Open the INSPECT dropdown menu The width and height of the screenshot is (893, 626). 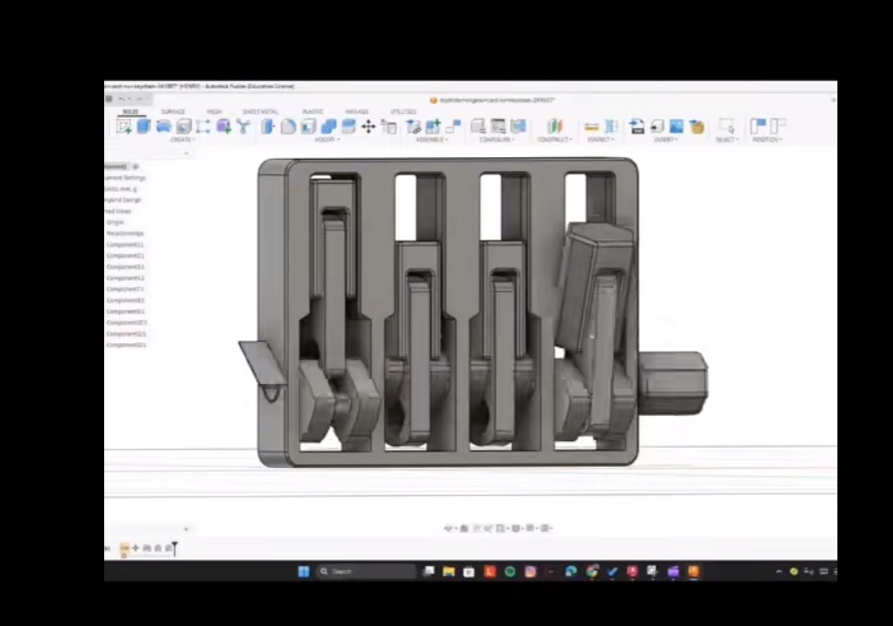pos(599,140)
